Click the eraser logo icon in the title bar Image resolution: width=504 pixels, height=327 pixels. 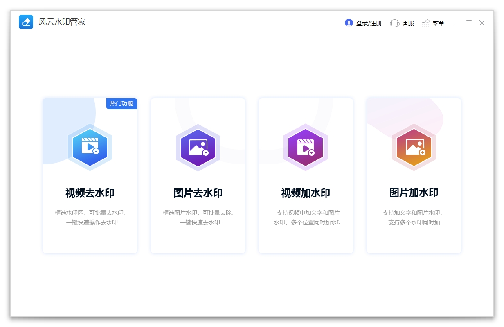point(26,22)
